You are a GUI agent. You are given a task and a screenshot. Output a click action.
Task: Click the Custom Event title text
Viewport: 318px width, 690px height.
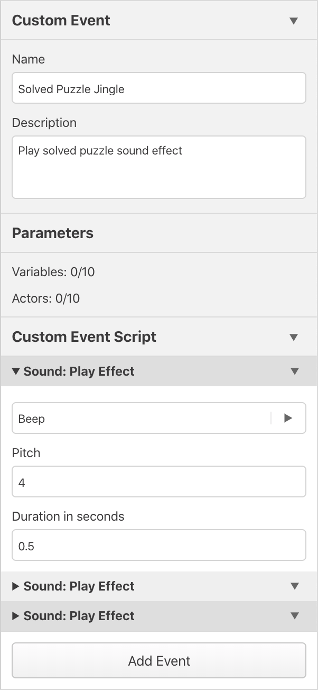(x=61, y=21)
